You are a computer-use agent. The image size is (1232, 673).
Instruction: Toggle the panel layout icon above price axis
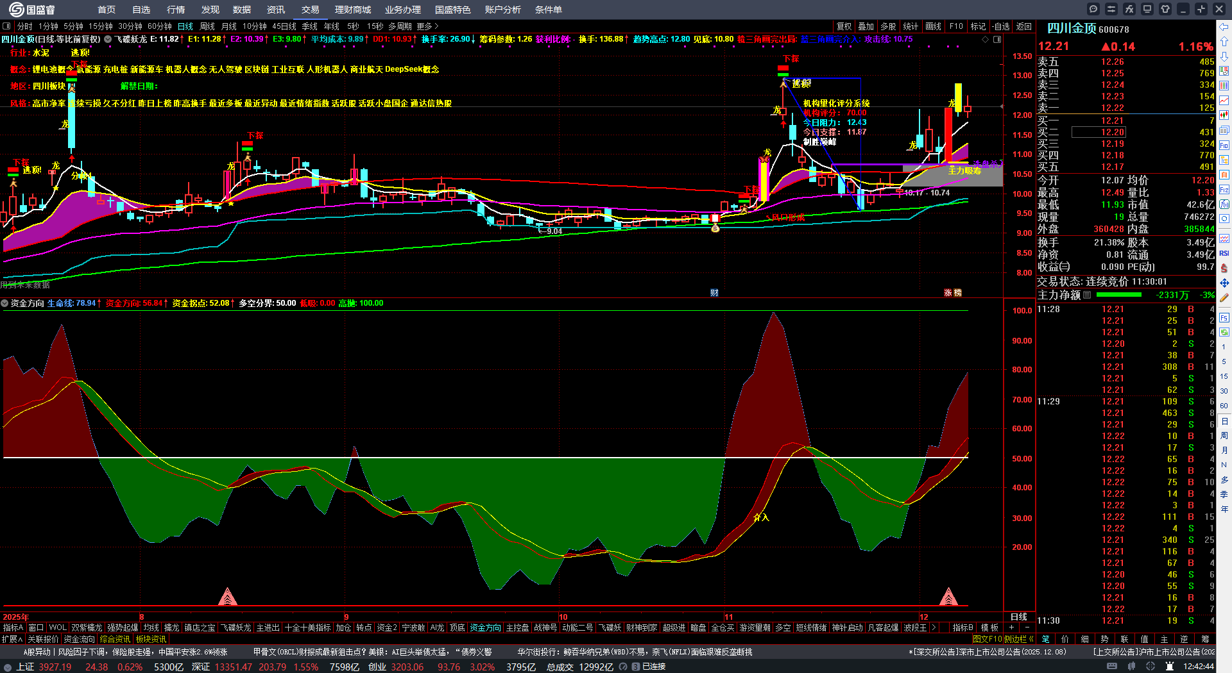click(x=997, y=39)
